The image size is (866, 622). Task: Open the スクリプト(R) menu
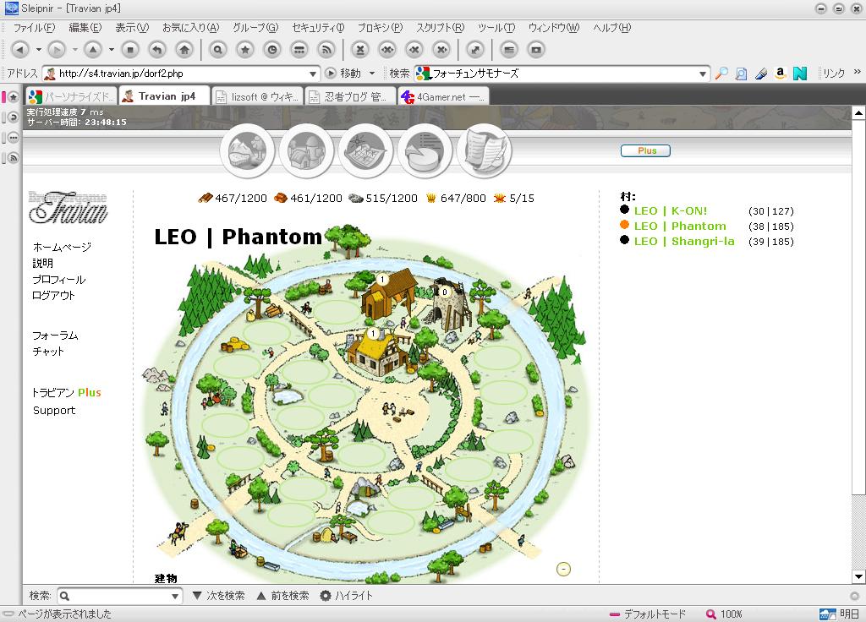click(x=440, y=28)
